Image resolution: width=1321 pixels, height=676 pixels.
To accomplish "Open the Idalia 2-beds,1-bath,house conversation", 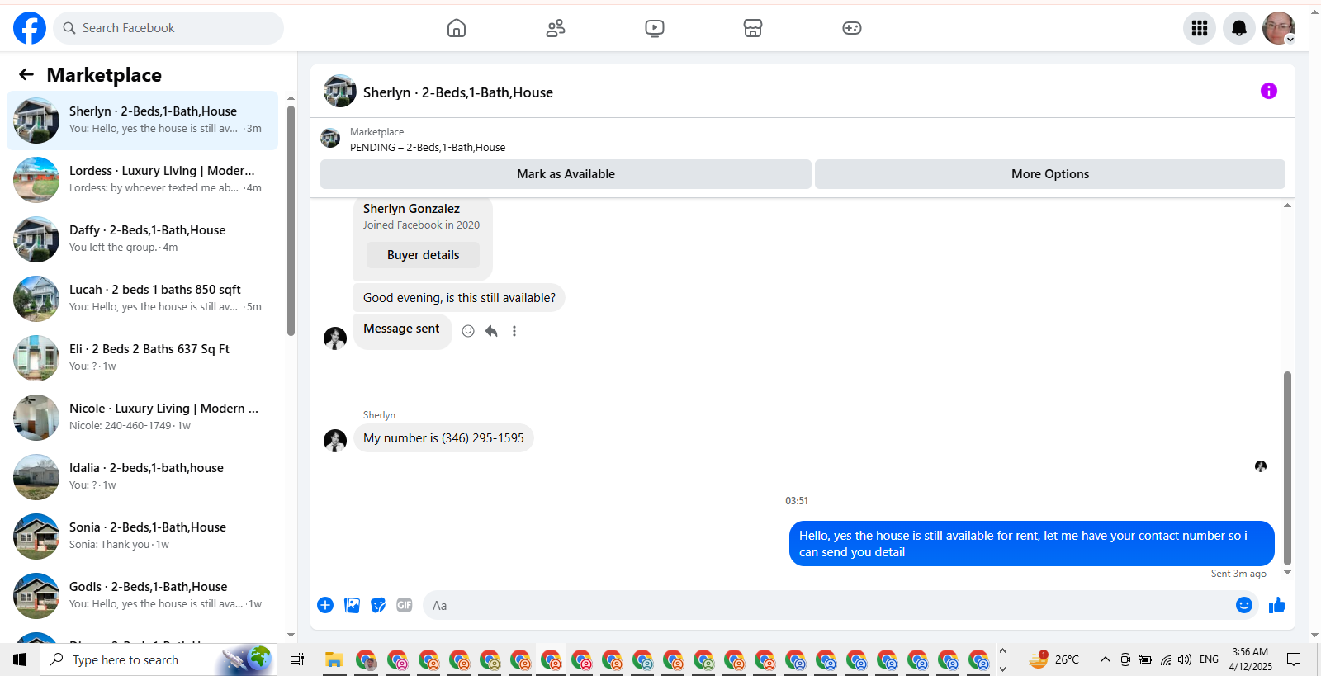I will tap(142, 477).
